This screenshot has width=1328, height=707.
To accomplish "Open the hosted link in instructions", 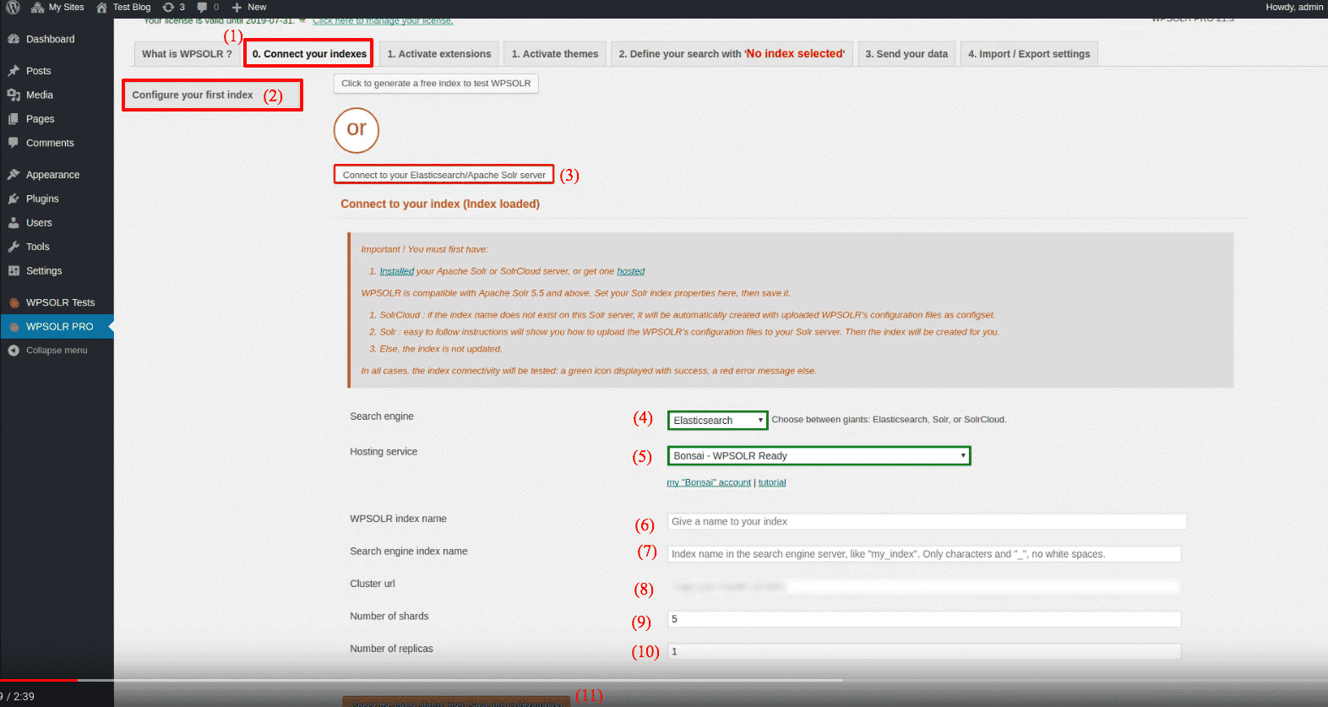I will 631,271.
